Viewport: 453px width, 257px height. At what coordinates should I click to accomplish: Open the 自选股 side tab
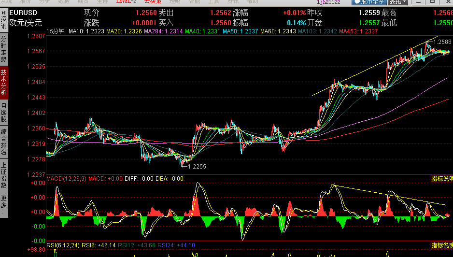4,112
